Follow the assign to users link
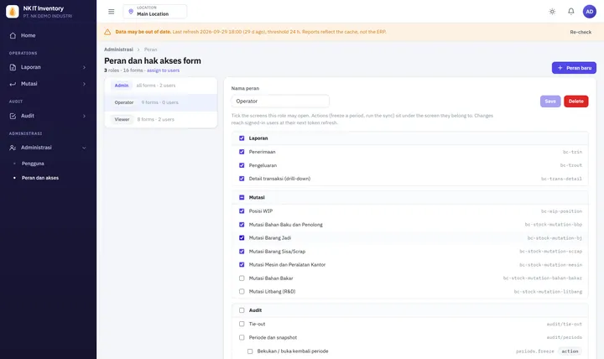604x359 pixels. click(163, 70)
